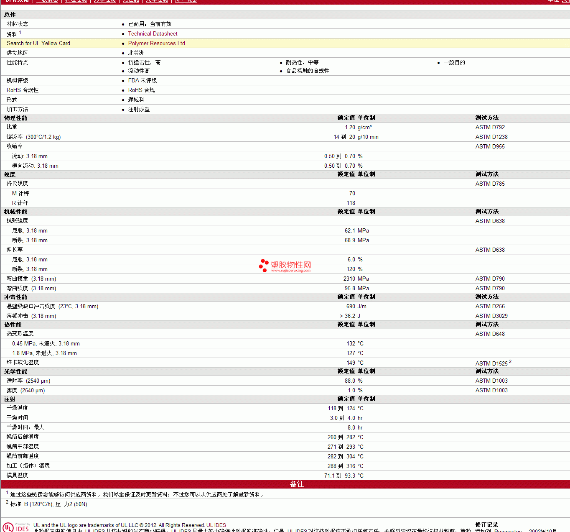Select the 690 J/m impact value
The width and height of the screenshot is (570, 532).
[x=356, y=307]
